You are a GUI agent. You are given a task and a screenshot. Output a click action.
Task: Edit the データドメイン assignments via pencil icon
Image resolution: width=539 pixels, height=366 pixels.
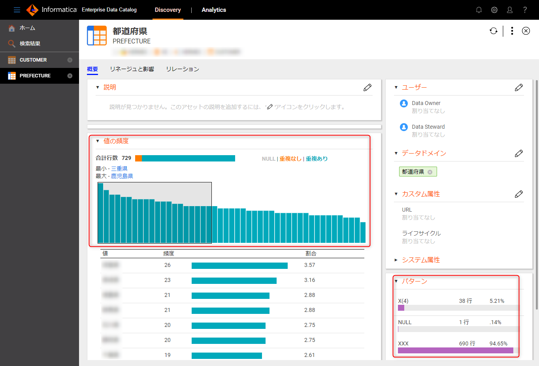coord(519,153)
